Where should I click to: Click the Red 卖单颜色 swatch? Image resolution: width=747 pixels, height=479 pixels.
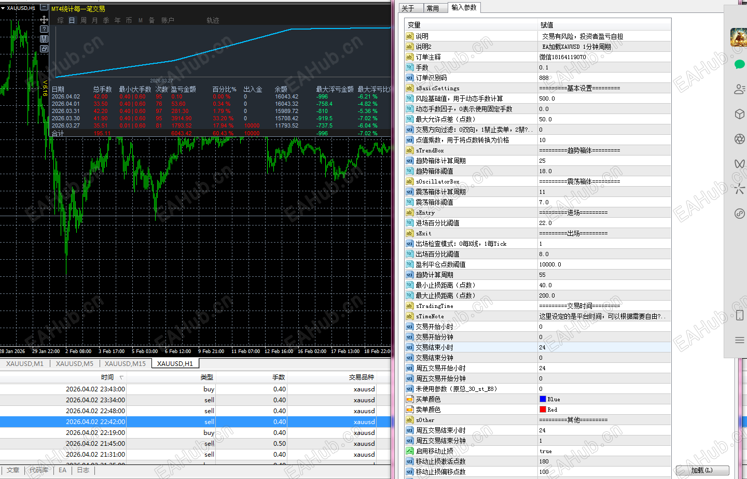pos(543,410)
